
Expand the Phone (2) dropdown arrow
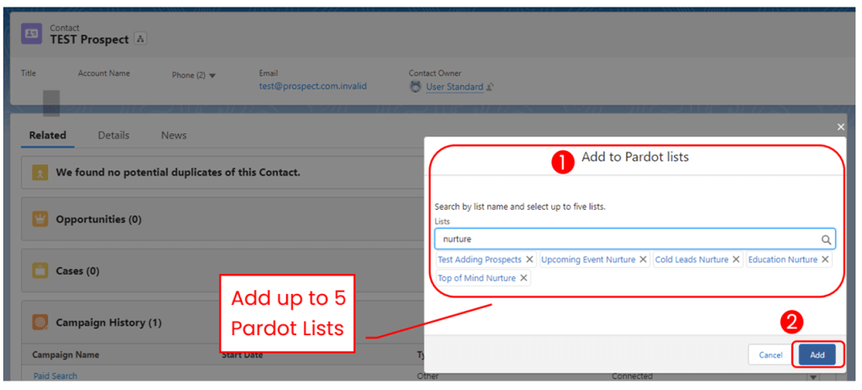click(x=212, y=76)
